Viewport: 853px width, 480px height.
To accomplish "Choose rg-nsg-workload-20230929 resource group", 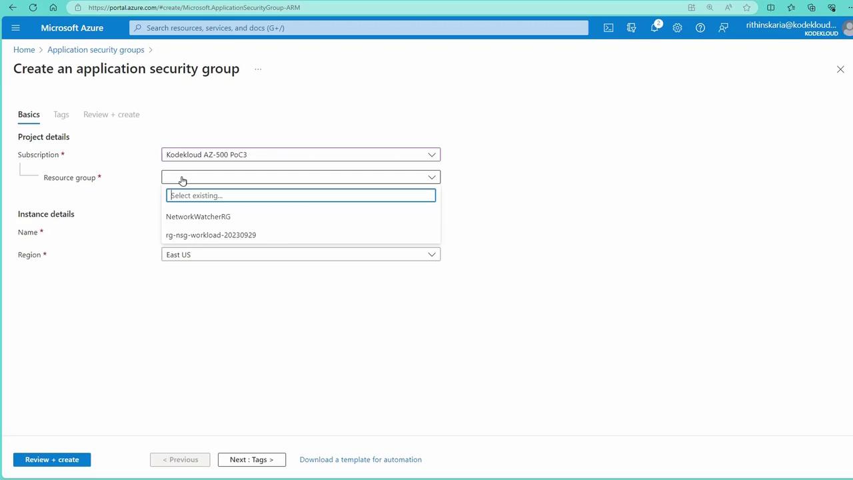I will (x=211, y=235).
